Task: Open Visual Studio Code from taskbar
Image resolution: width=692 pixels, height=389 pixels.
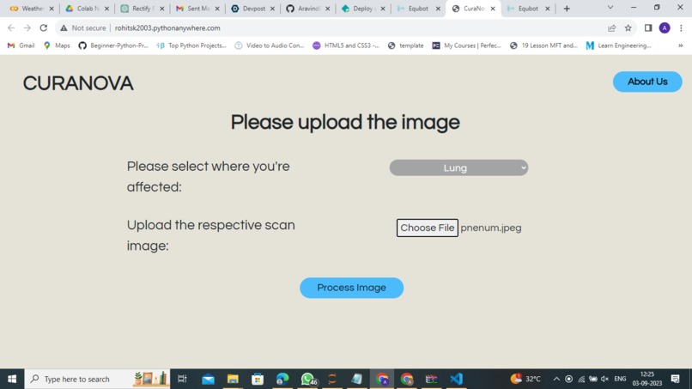Action: tap(457, 379)
